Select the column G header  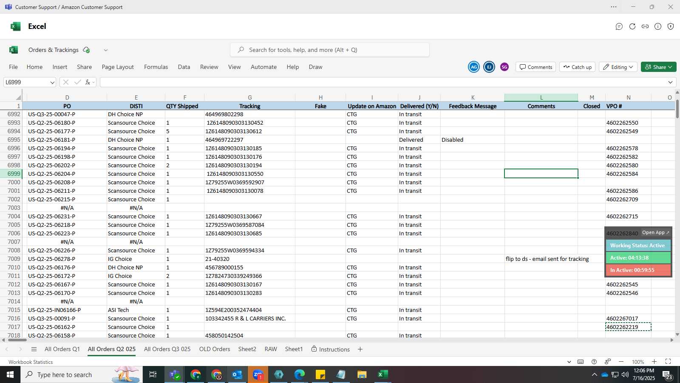[x=249, y=97]
